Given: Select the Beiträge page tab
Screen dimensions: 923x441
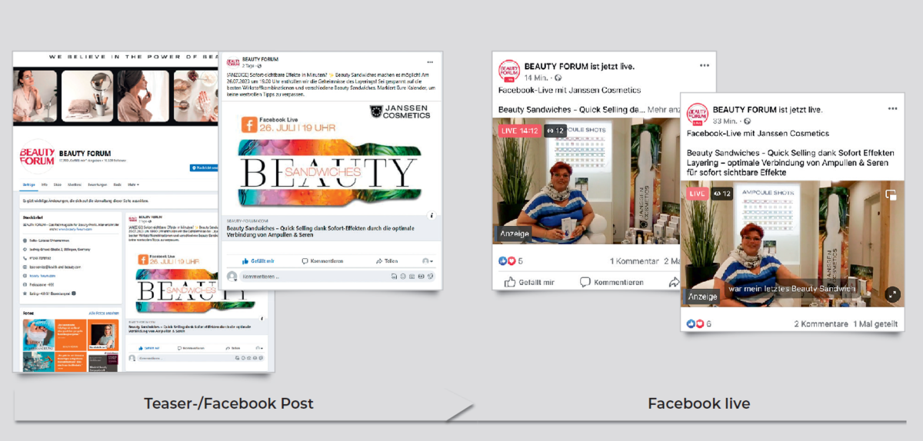Looking at the screenshot, I should coord(29,185).
